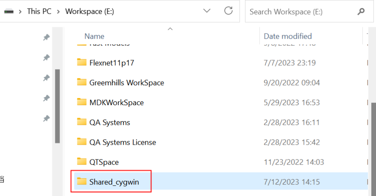
Task: Select Workspace (E:) breadcrumb segment
Action: (89, 11)
